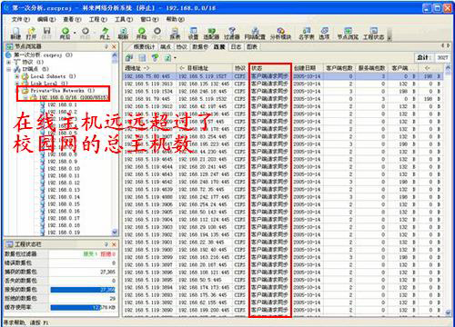Select the Private-Use Networks tree item
The width and height of the screenshot is (455, 327).
pos(62,90)
